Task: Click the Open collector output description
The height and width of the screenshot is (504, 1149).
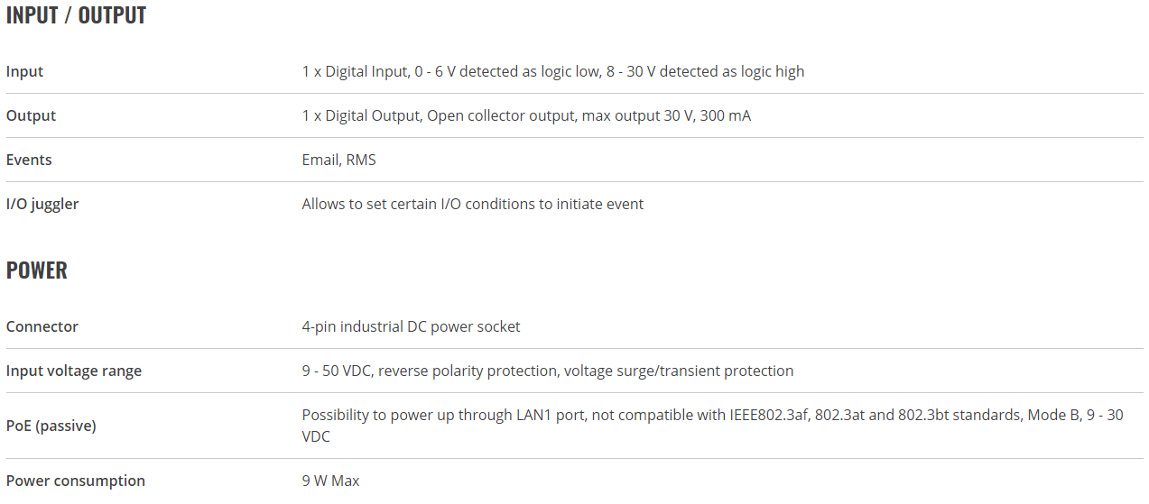Action: click(526, 115)
